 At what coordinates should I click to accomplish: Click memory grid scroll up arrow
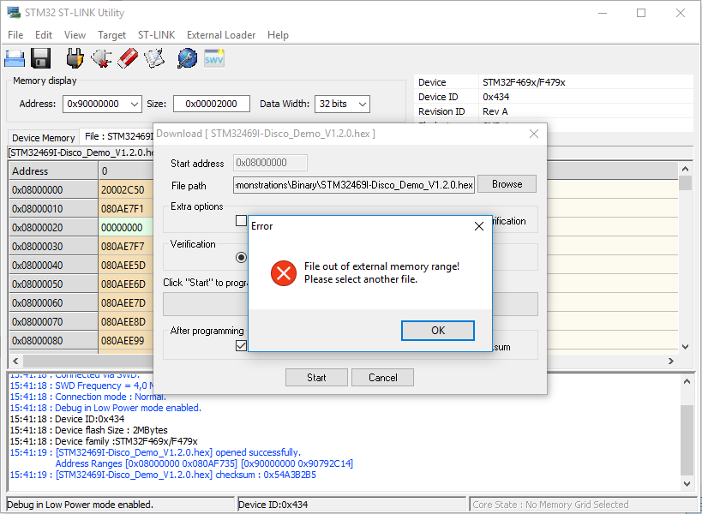pyautogui.click(x=685, y=169)
